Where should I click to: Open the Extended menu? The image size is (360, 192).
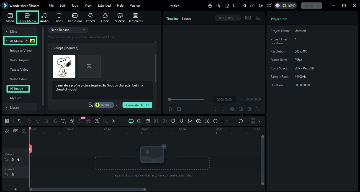(104, 6)
